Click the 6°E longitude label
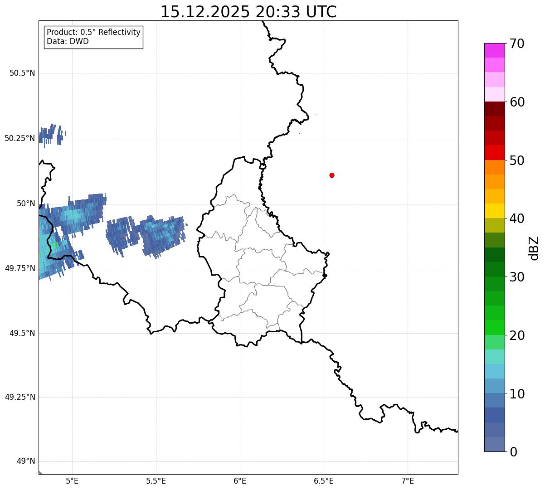 tap(240, 481)
